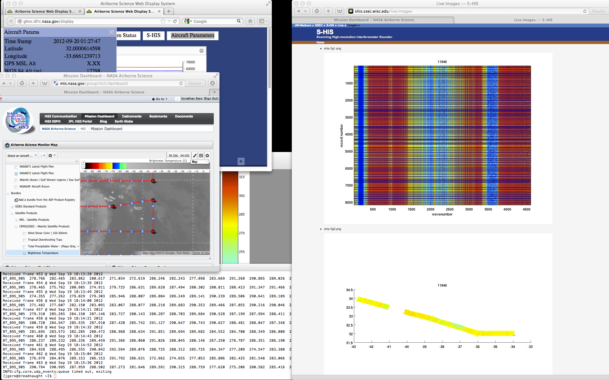The width and height of the screenshot is (609, 380).
Task: Switch to the S-HIS tab
Action: pos(154,35)
